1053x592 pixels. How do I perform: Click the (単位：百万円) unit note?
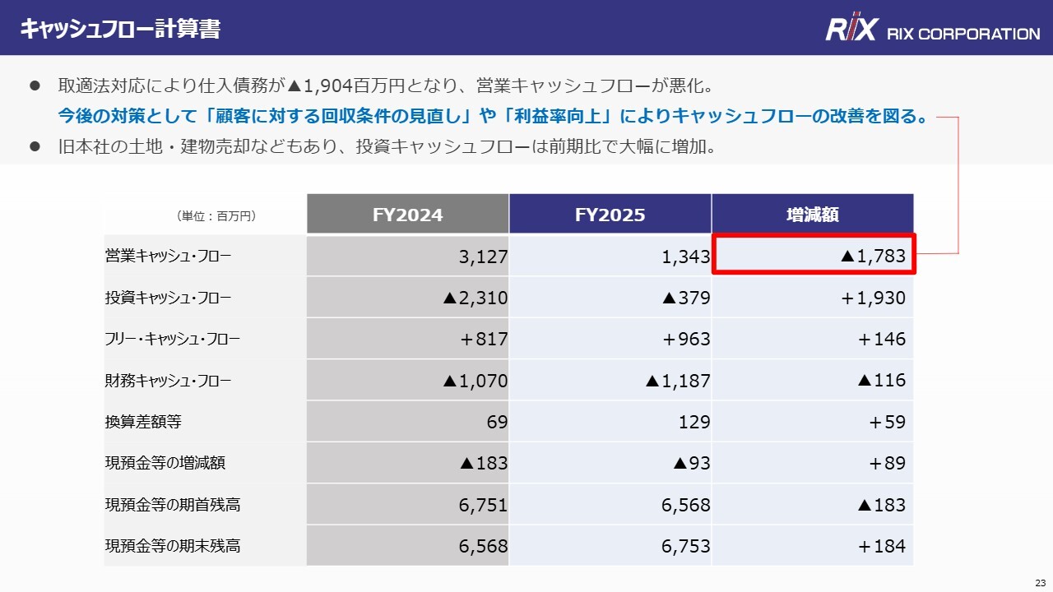pos(217,216)
